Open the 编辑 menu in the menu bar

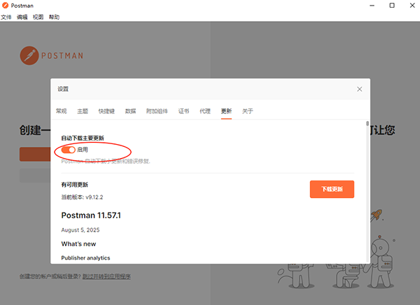tap(22, 17)
